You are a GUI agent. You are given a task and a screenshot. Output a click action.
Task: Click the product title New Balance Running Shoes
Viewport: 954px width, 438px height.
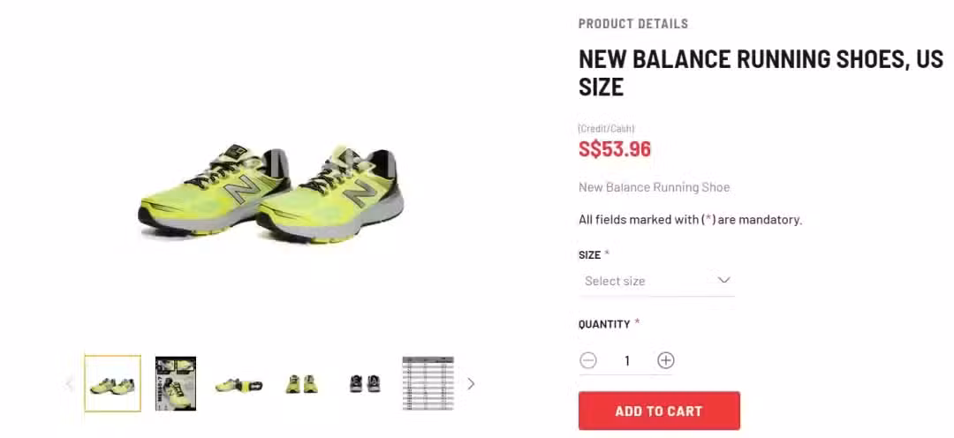[x=761, y=73]
